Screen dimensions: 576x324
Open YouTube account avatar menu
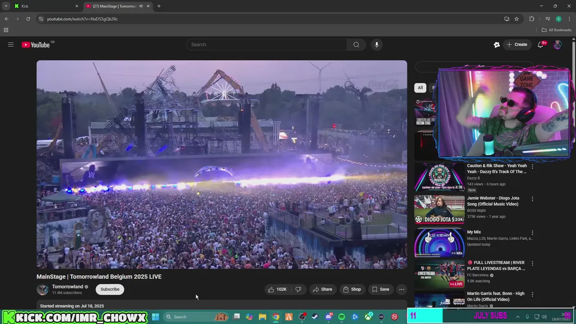tap(558, 45)
